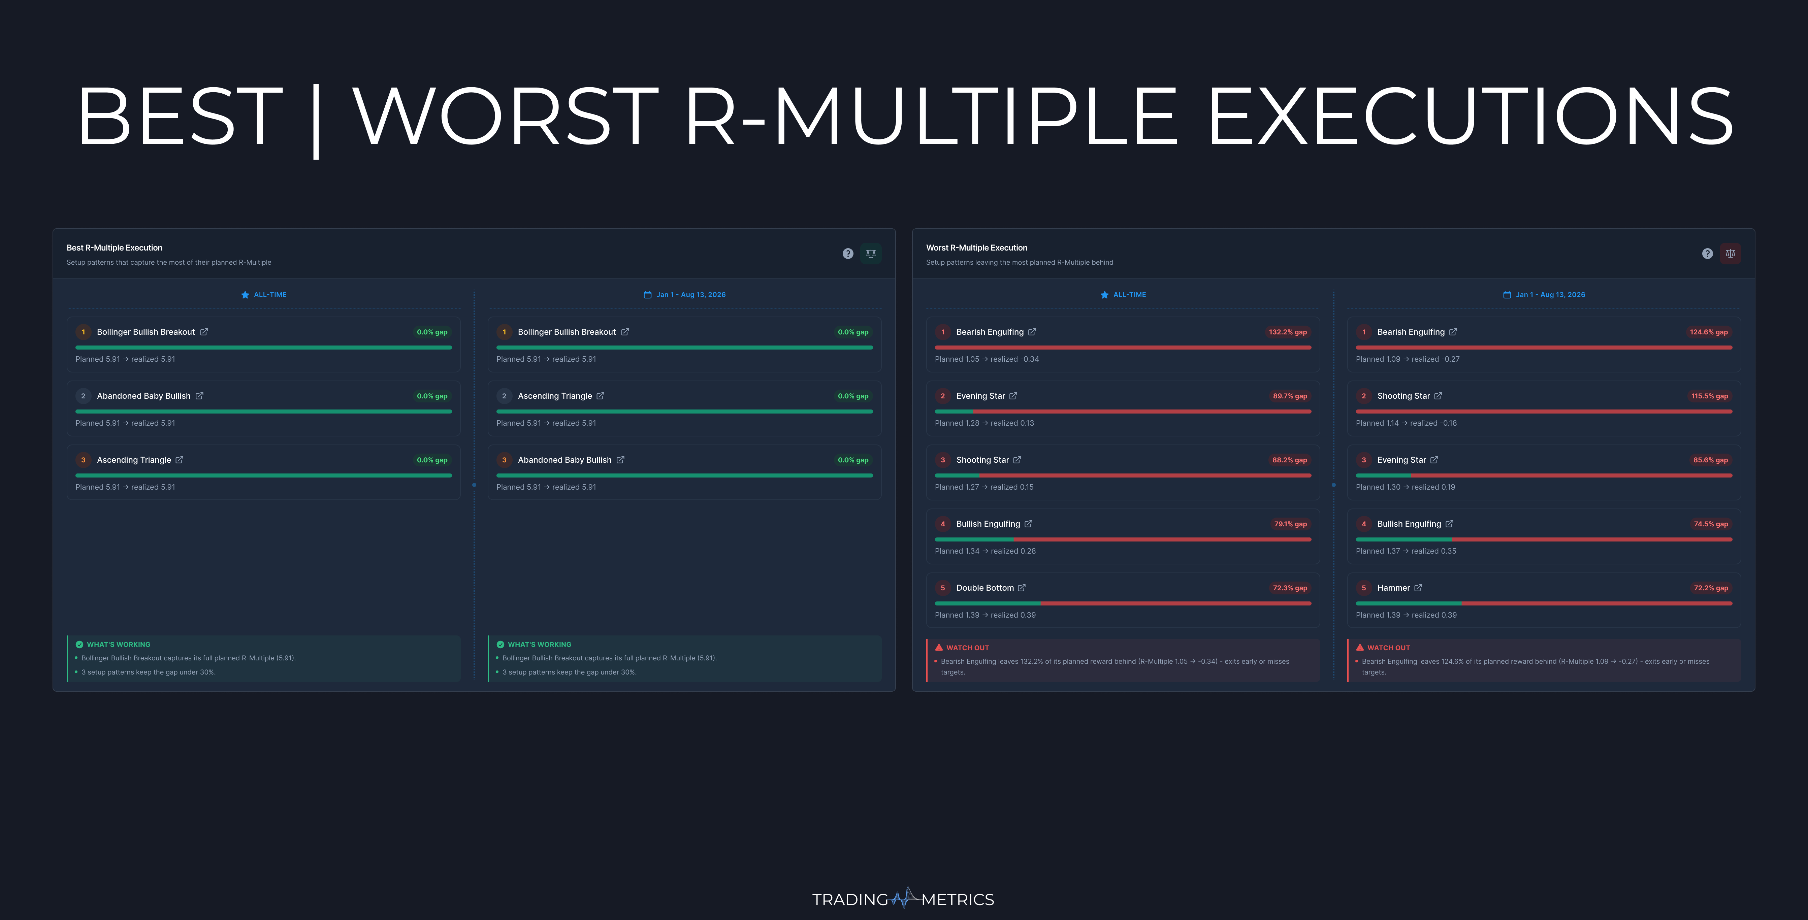
Task: Open external link for Jan 1 - Aug 13 Bullish Engulfing
Action: [1450, 524]
